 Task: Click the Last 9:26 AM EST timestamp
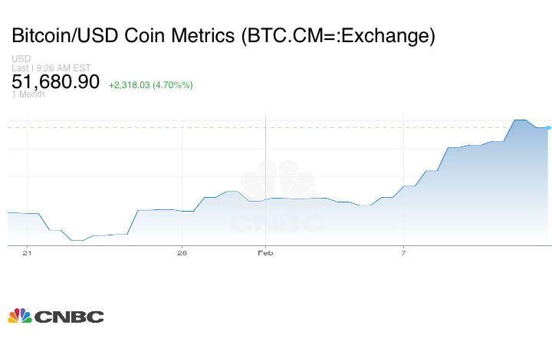click(51, 67)
